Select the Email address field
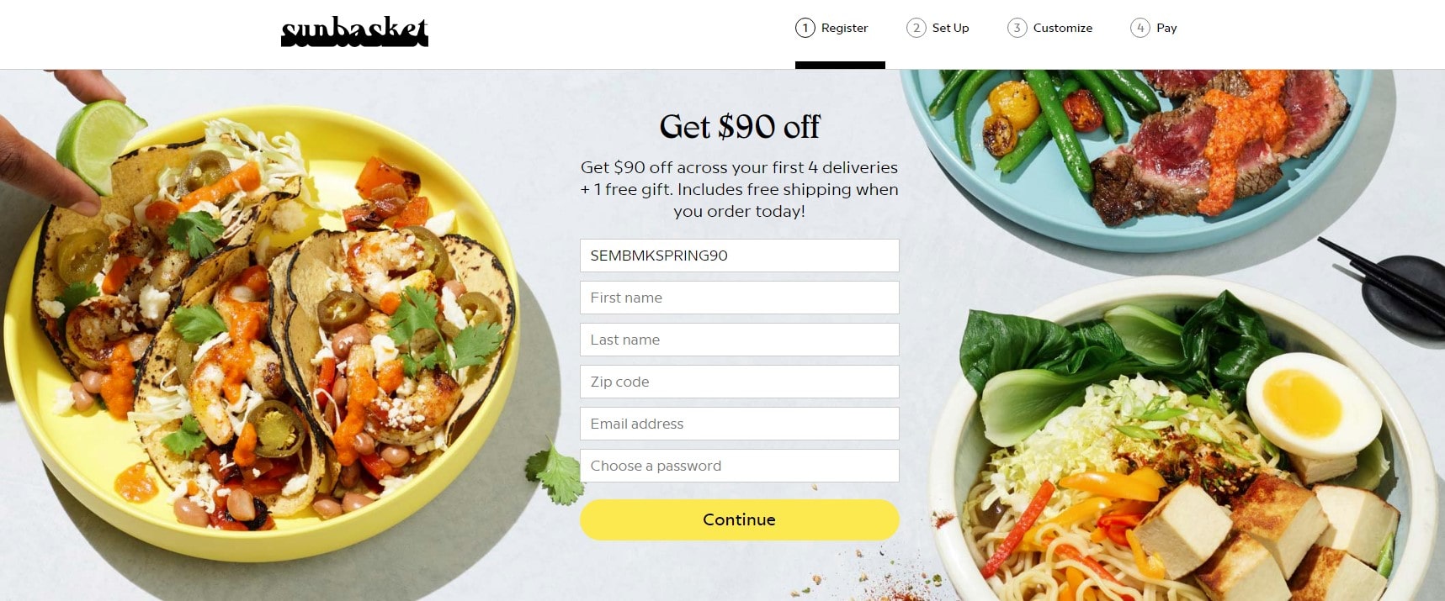Image resolution: width=1445 pixels, height=601 pixels. 739,424
